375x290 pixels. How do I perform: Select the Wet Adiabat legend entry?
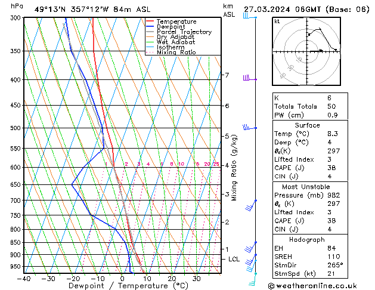[175, 42]
